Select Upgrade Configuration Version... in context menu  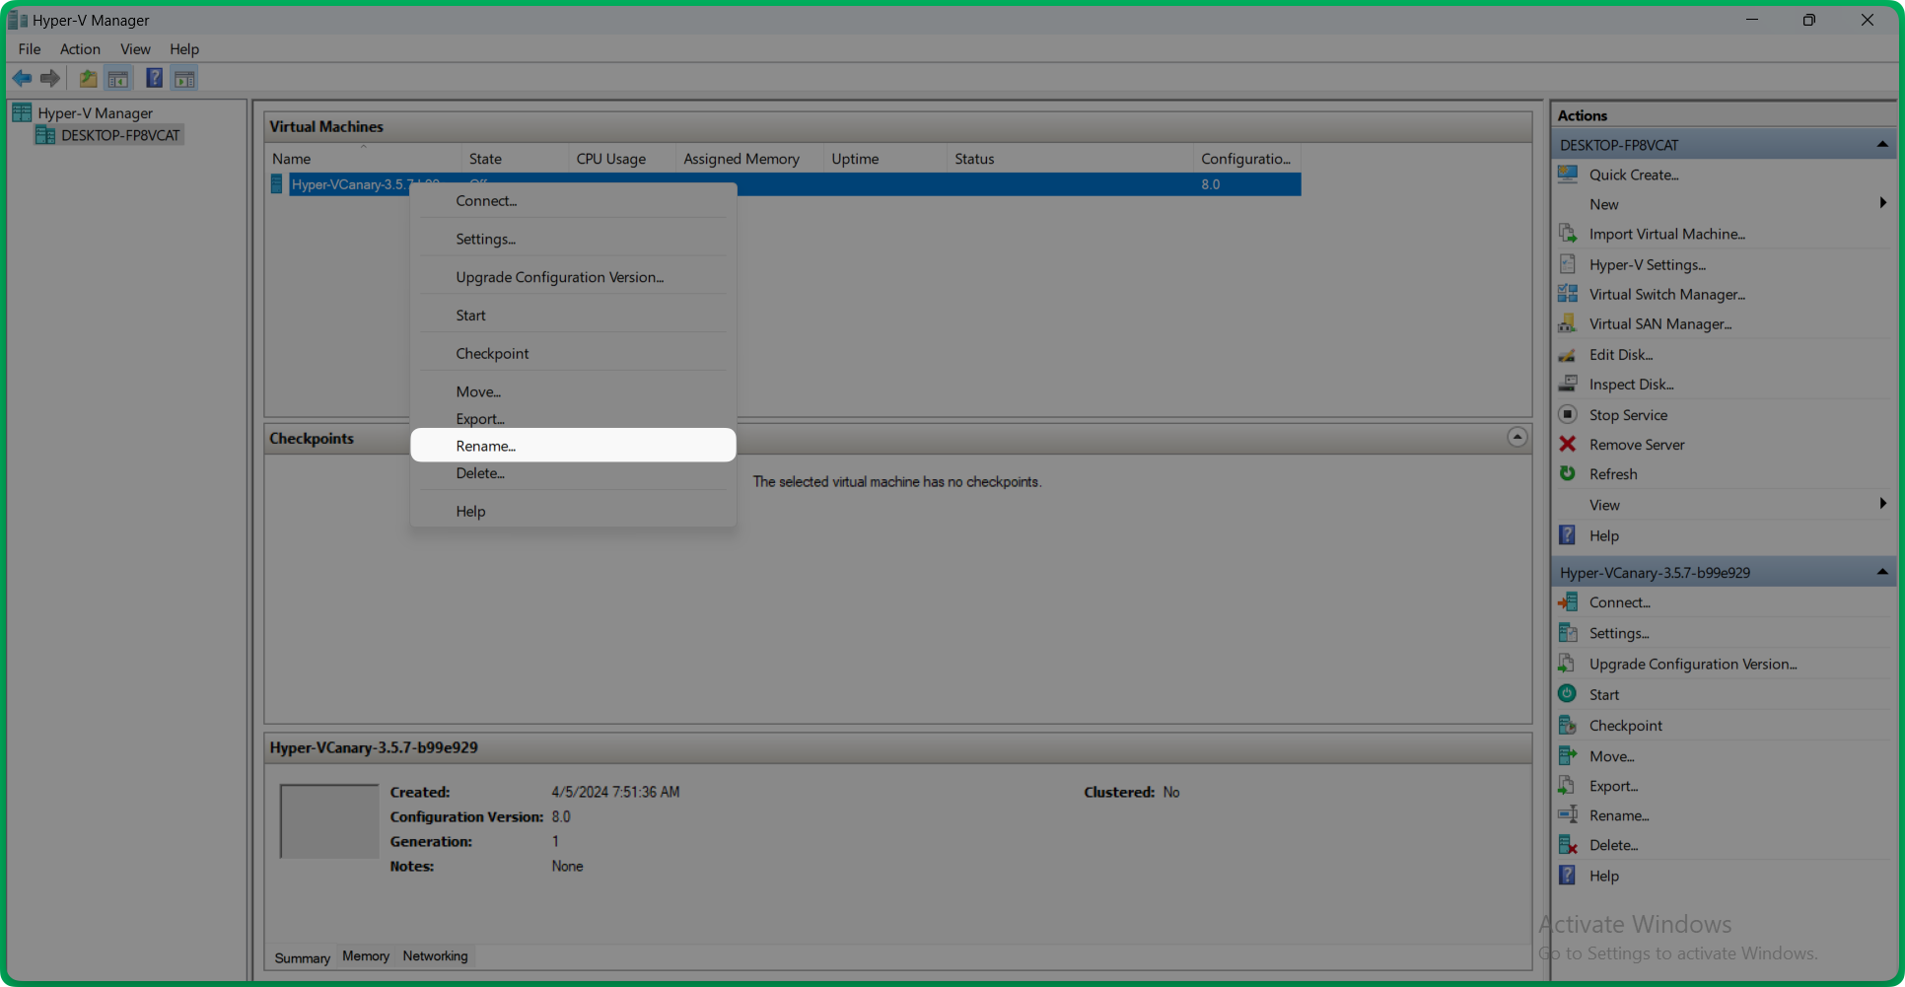tap(573, 277)
